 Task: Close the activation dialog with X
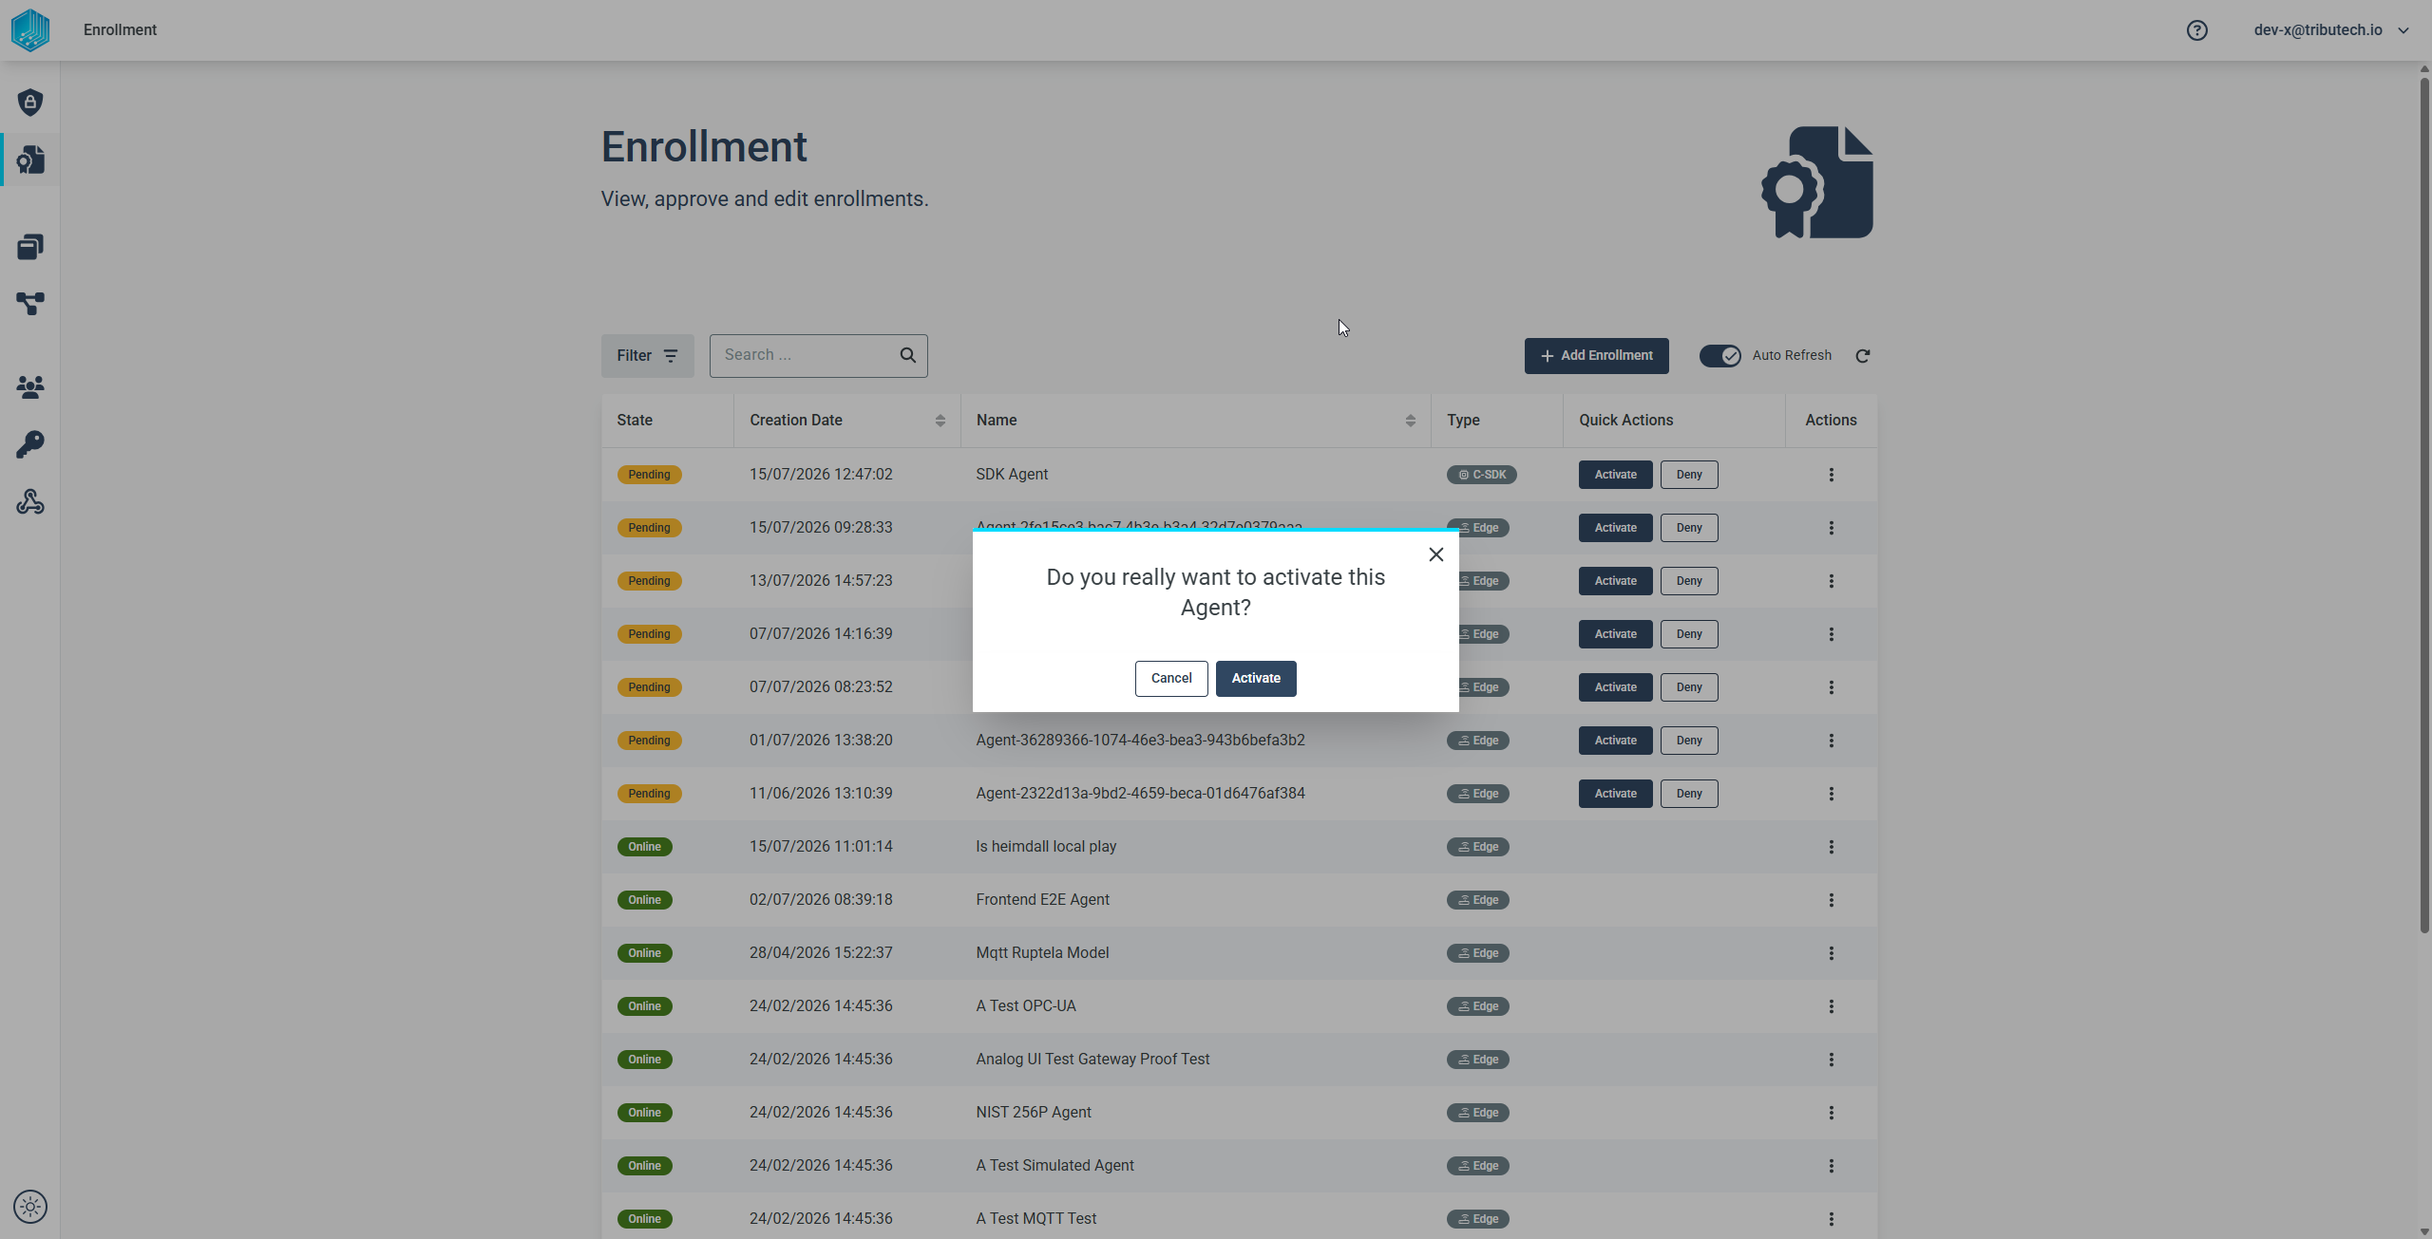(1436, 554)
